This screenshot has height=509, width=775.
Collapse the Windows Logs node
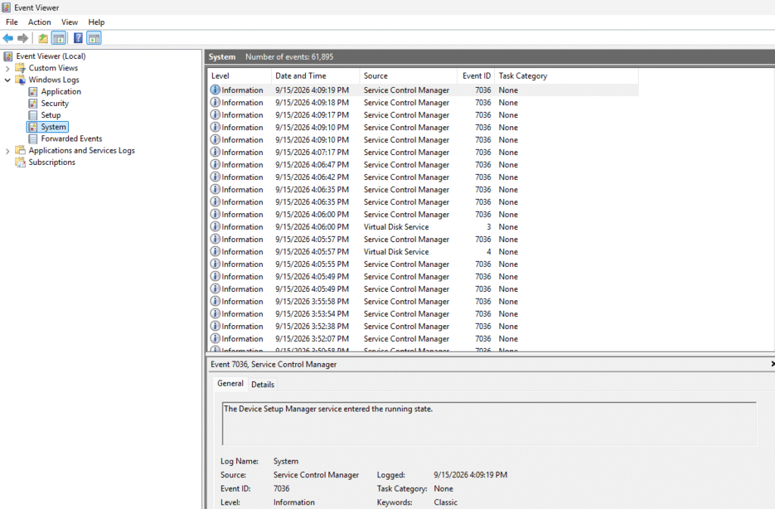pos(8,80)
